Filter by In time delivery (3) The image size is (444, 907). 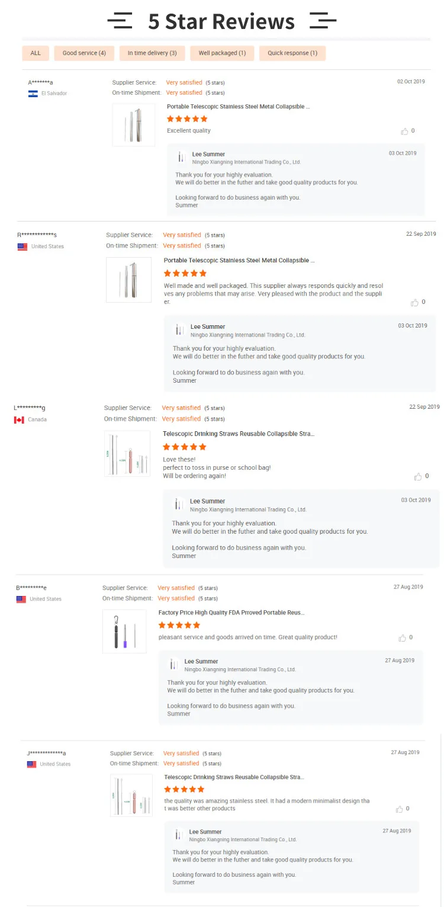point(152,53)
